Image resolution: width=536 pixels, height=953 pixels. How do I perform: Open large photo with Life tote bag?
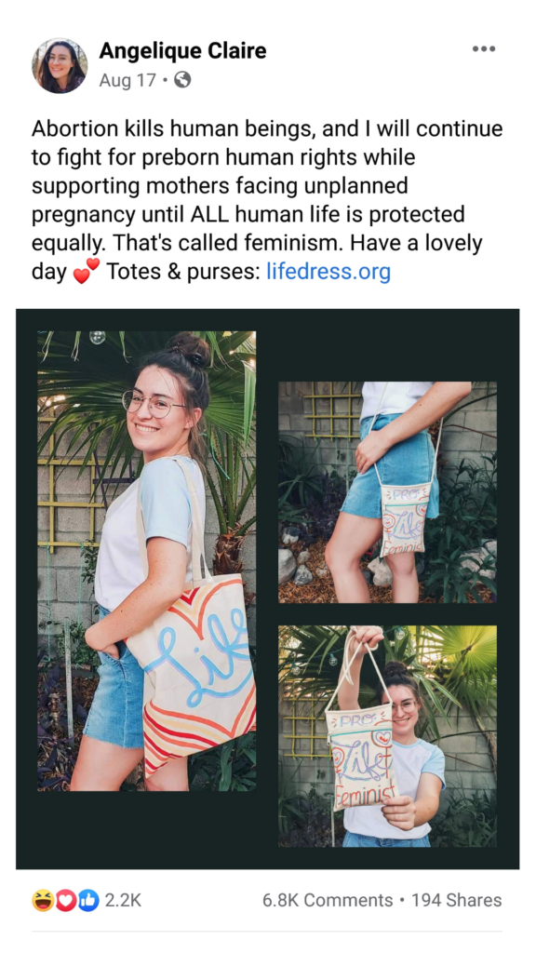pos(146,561)
